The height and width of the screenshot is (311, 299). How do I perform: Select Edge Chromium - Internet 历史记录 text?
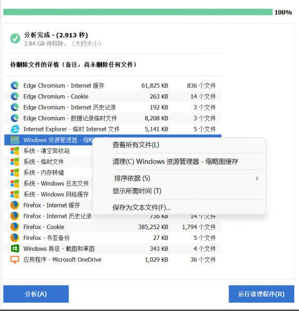[x=69, y=107]
